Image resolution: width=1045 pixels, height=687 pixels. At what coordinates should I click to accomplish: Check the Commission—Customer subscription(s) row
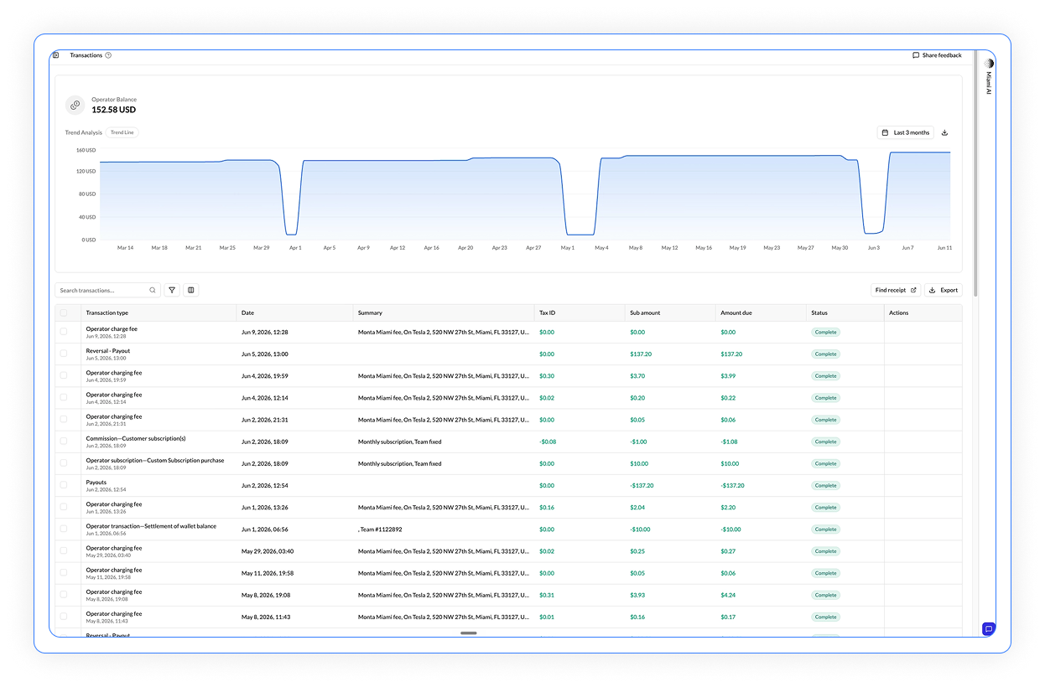click(x=64, y=441)
